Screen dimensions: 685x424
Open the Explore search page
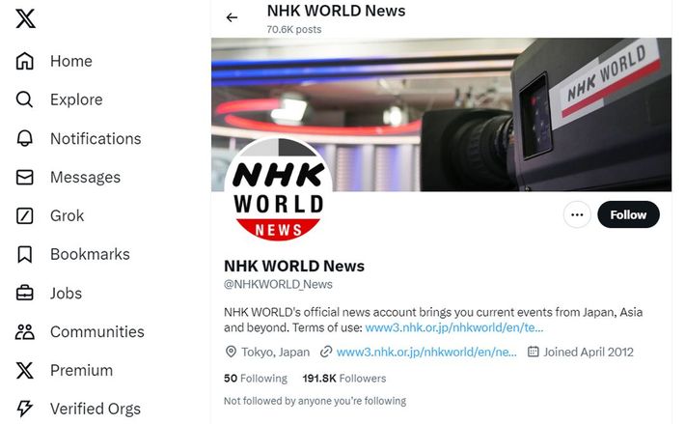click(x=60, y=99)
